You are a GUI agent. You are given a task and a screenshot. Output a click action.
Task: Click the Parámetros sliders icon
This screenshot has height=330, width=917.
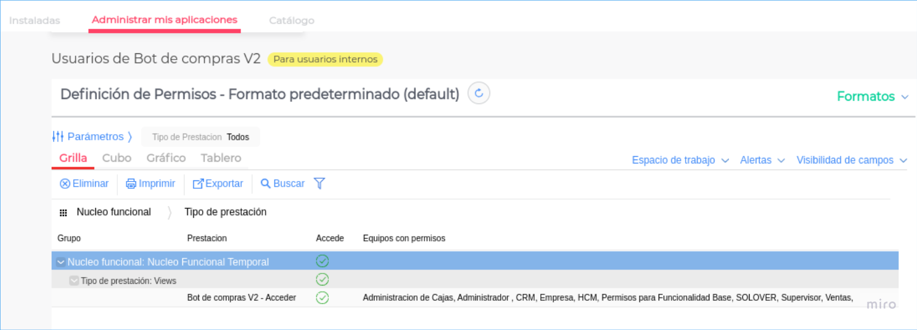pyautogui.click(x=58, y=136)
